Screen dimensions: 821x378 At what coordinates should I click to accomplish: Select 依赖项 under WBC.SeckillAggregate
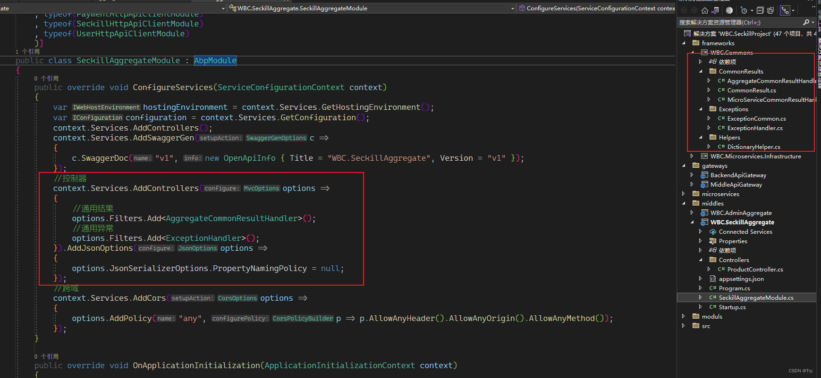tap(727, 250)
